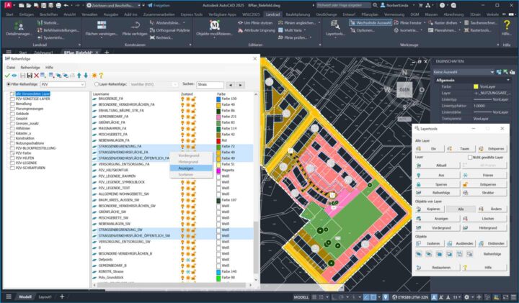Click the blue Farbe 150 color swatch
Image resolution: width=519 pixels, height=303 pixels.
click(218, 99)
